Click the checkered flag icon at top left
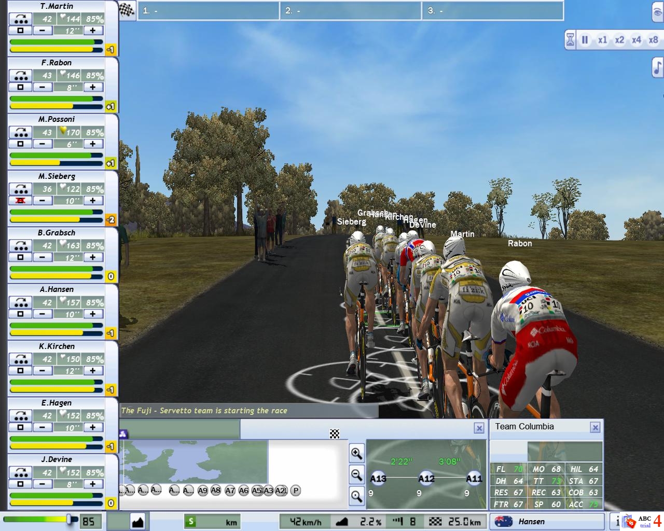This screenshot has height=531, width=664. tap(127, 10)
